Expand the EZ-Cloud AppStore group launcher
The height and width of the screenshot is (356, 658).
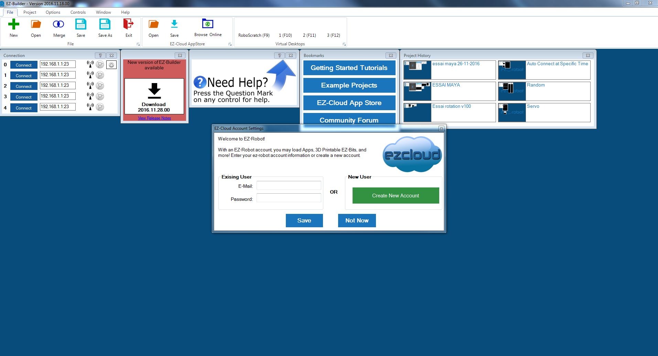click(x=230, y=44)
